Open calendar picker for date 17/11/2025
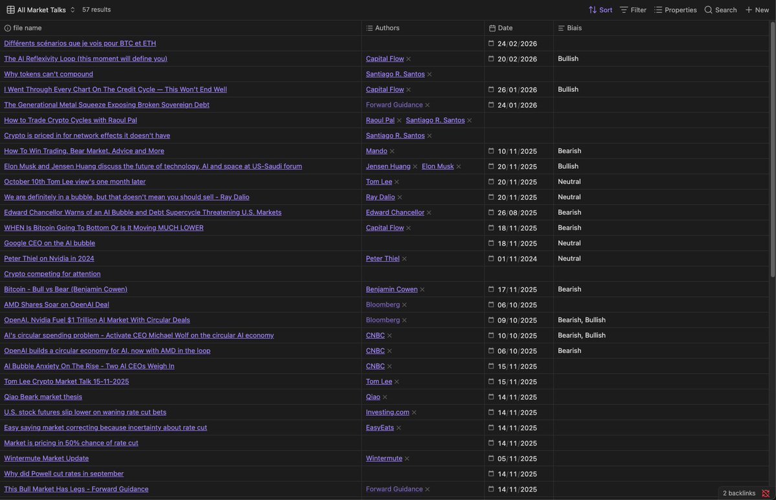This screenshot has height=500, width=776. coord(491,290)
